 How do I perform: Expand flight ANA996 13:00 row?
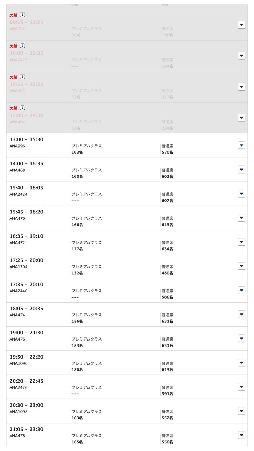[242, 145]
